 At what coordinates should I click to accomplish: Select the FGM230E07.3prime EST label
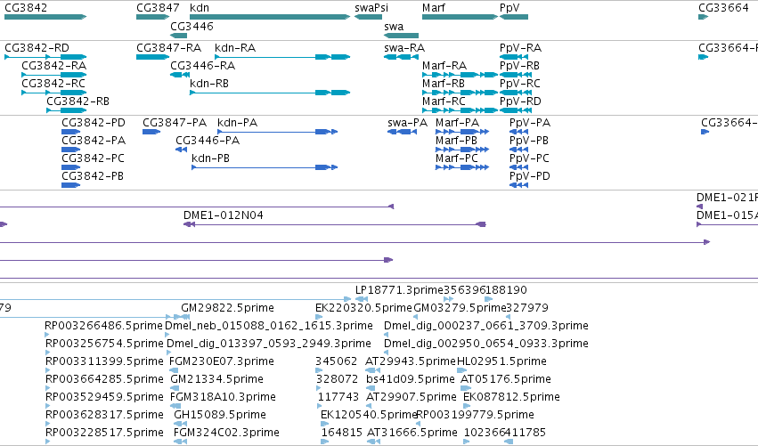222,361
